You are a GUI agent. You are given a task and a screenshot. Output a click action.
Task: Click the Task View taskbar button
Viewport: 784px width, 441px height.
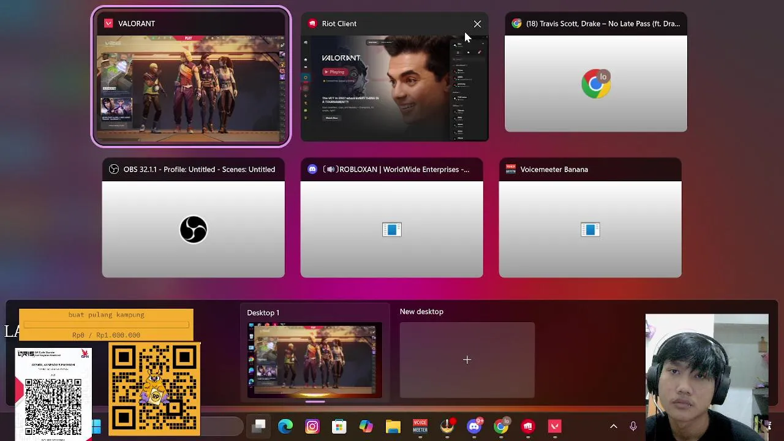coord(259,426)
